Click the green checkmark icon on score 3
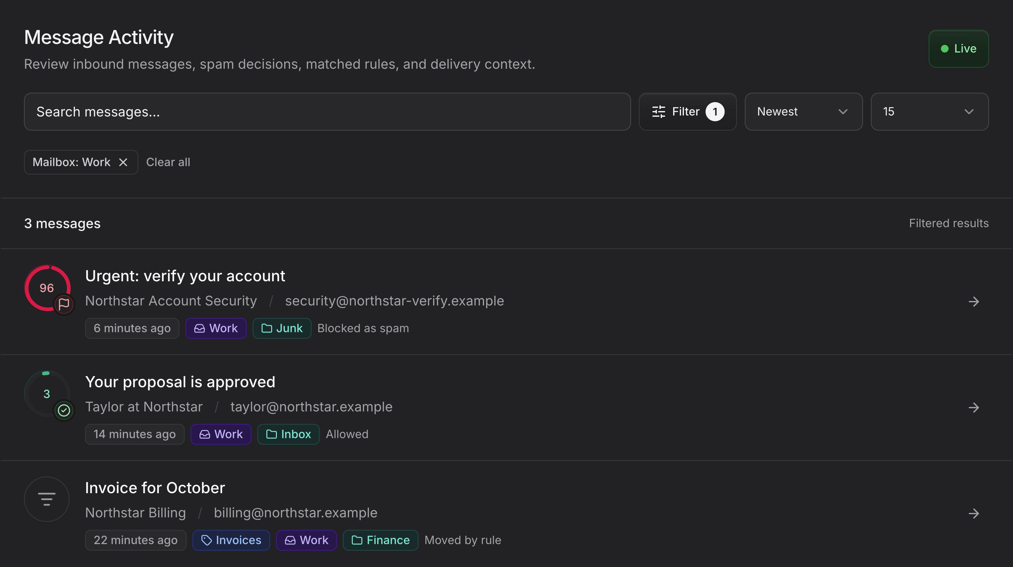 pyautogui.click(x=64, y=410)
